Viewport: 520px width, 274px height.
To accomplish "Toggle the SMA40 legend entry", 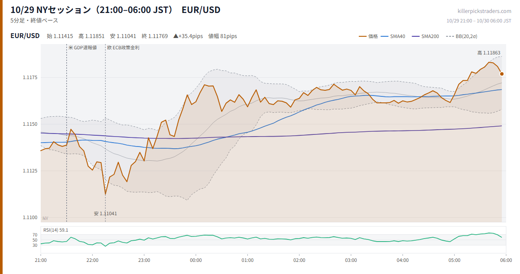I will point(393,36).
